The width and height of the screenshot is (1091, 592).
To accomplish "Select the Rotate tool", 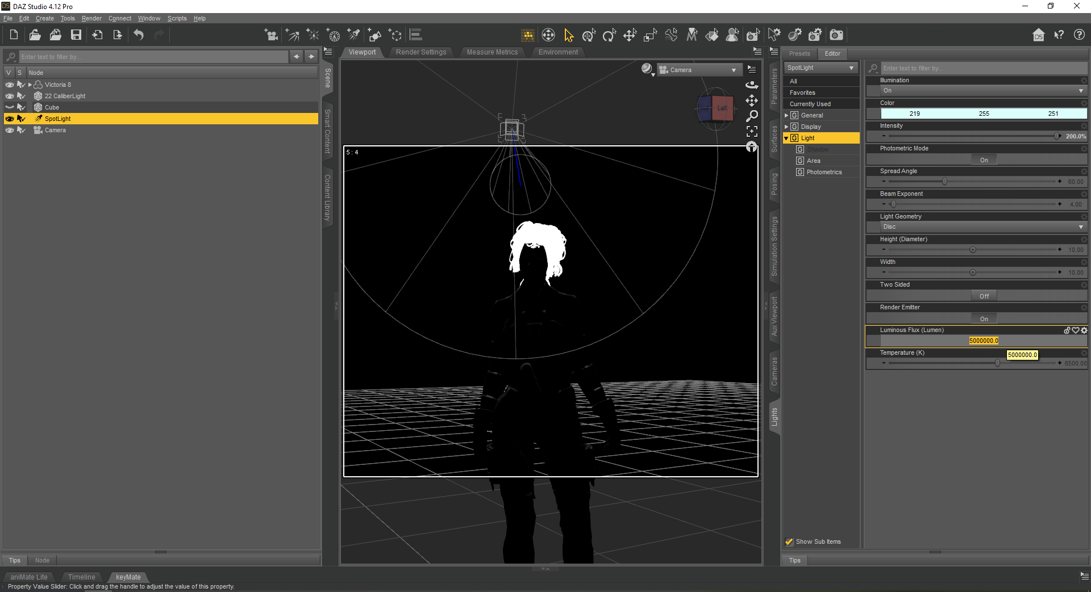I will pyautogui.click(x=609, y=36).
